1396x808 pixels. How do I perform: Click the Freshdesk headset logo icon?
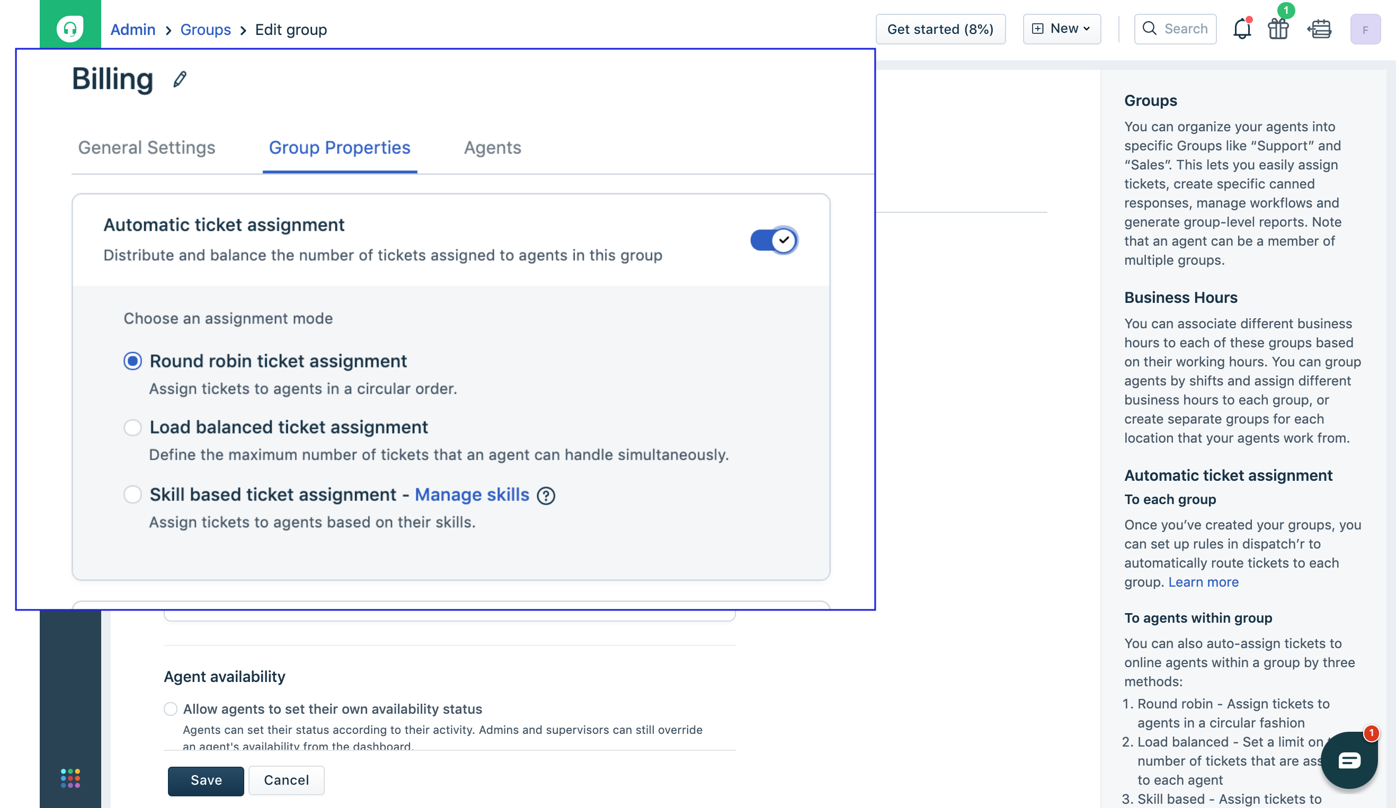tap(70, 28)
